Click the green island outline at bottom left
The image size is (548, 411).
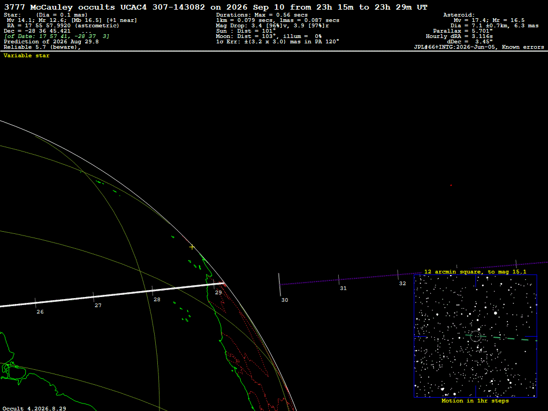click(13, 372)
